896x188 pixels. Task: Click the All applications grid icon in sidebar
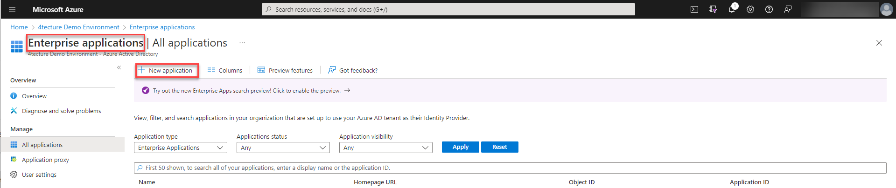click(14, 145)
